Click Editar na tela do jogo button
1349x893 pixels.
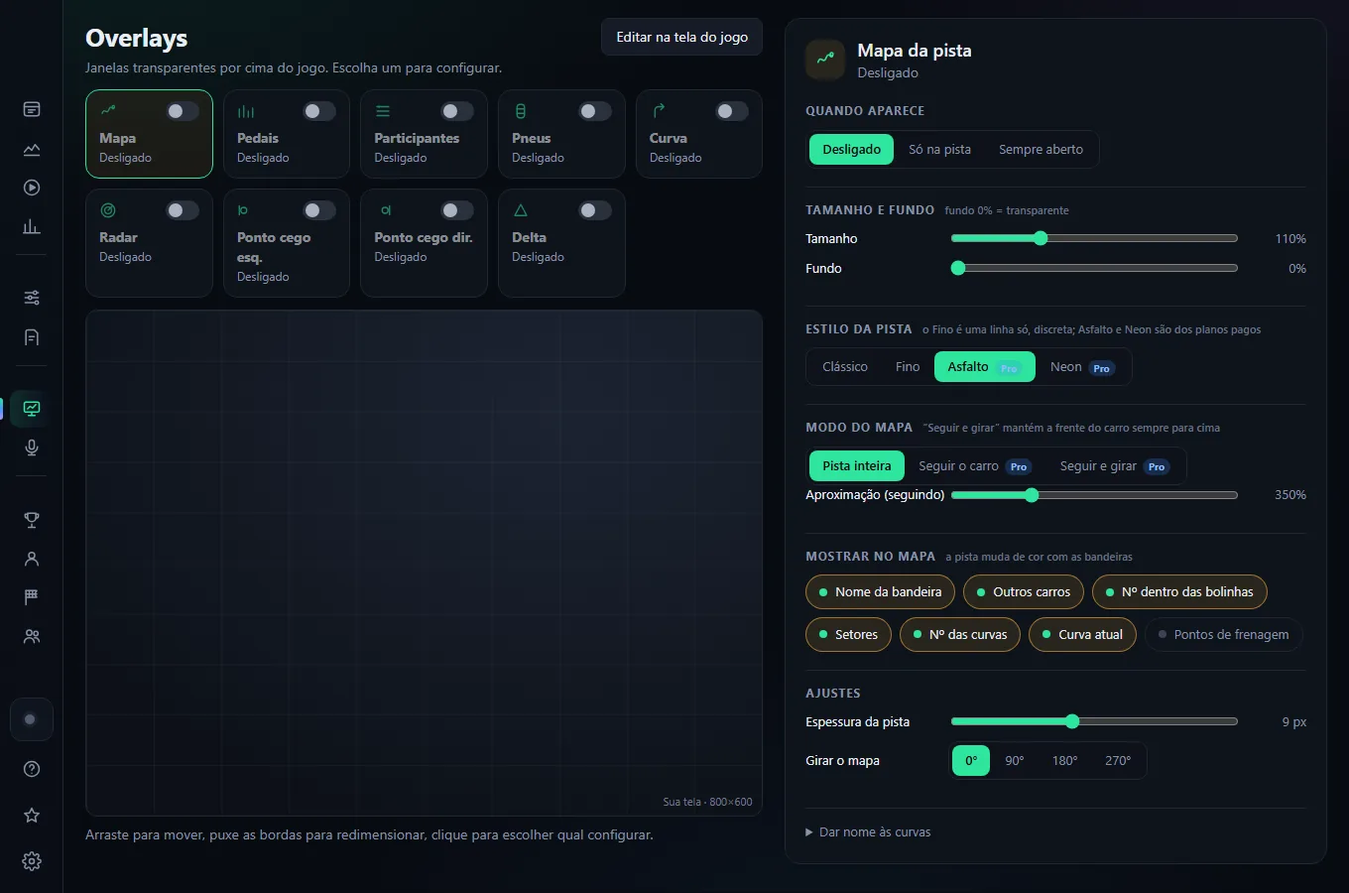pyautogui.click(x=682, y=37)
